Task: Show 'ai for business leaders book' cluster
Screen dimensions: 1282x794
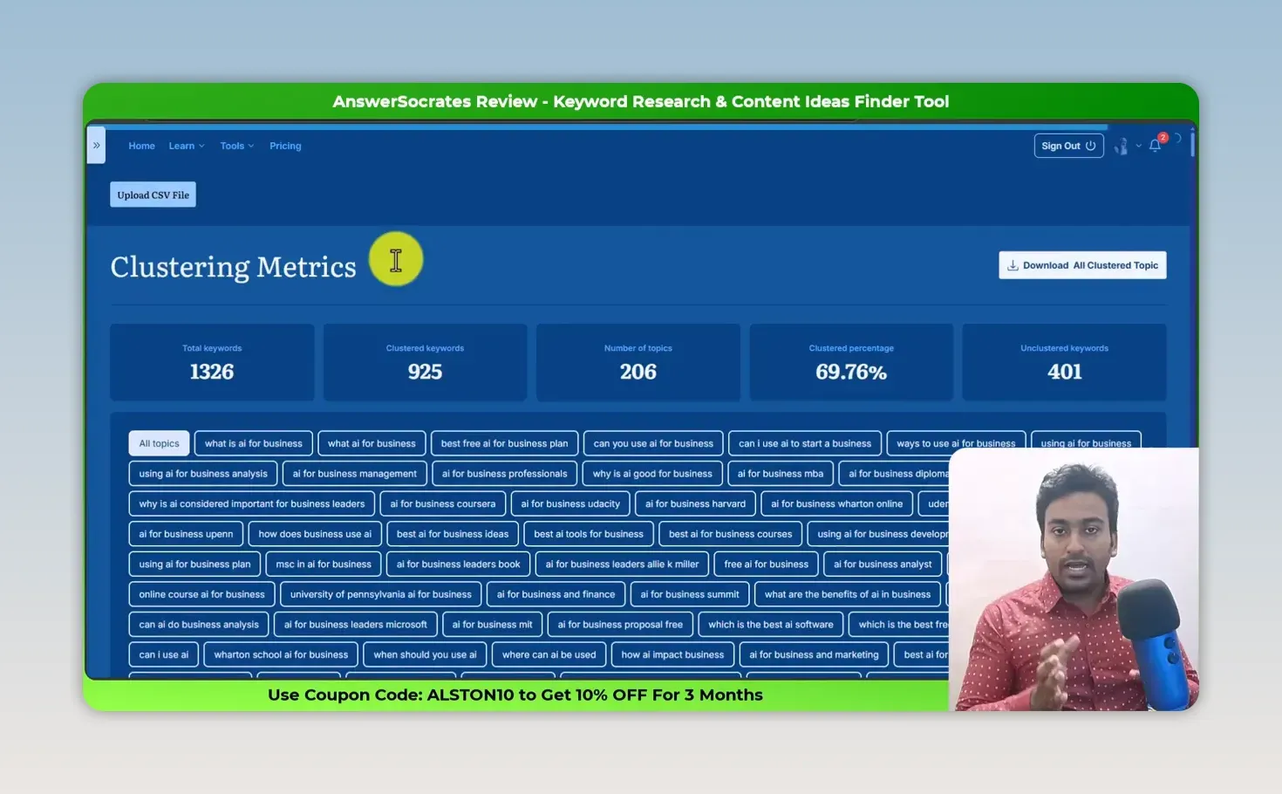Action: click(458, 564)
